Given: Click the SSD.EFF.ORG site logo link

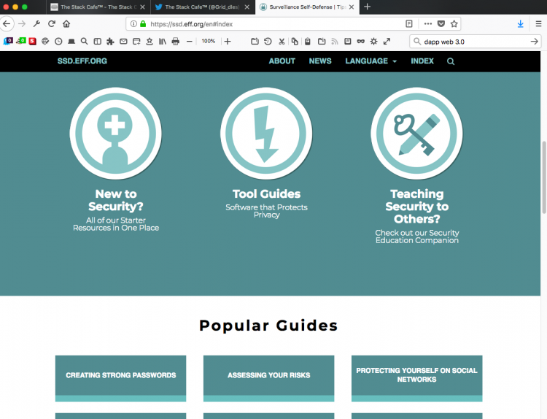Looking at the screenshot, I should coord(82,61).
